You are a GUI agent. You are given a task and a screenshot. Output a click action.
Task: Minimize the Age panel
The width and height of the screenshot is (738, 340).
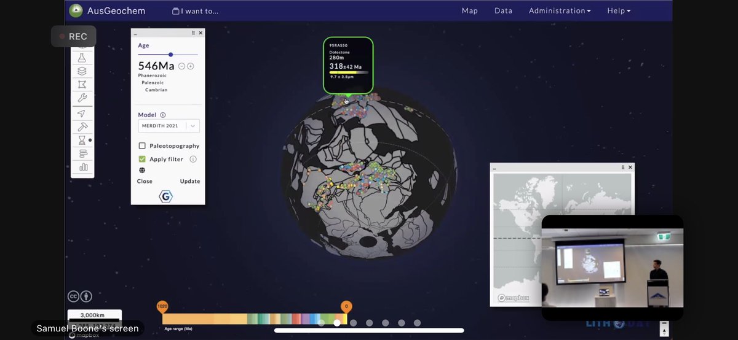click(x=135, y=33)
